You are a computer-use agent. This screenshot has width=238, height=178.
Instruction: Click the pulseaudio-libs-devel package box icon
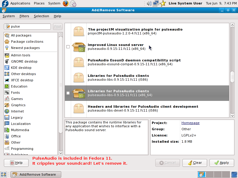(x=79, y=109)
